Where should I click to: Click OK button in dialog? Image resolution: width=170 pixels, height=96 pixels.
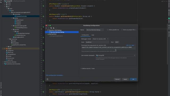(x=133, y=79)
